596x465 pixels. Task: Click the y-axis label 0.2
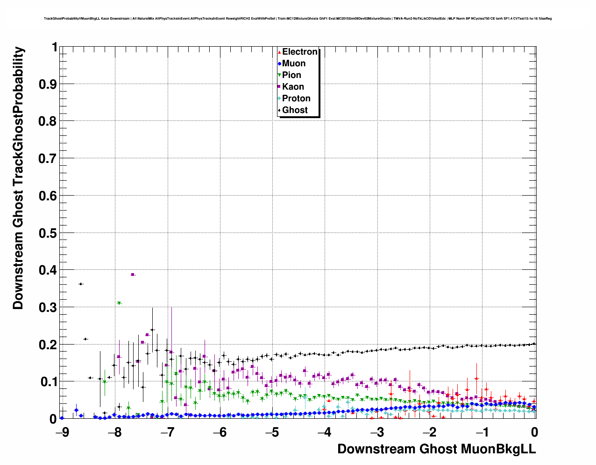pyautogui.click(x=48, y=345)
